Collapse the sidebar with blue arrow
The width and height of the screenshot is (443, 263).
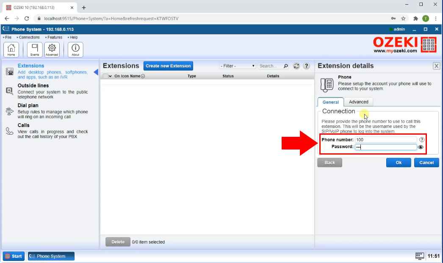tap(96, 72)
